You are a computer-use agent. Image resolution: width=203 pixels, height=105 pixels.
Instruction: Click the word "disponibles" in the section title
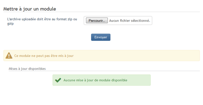[x=36, y=68]
